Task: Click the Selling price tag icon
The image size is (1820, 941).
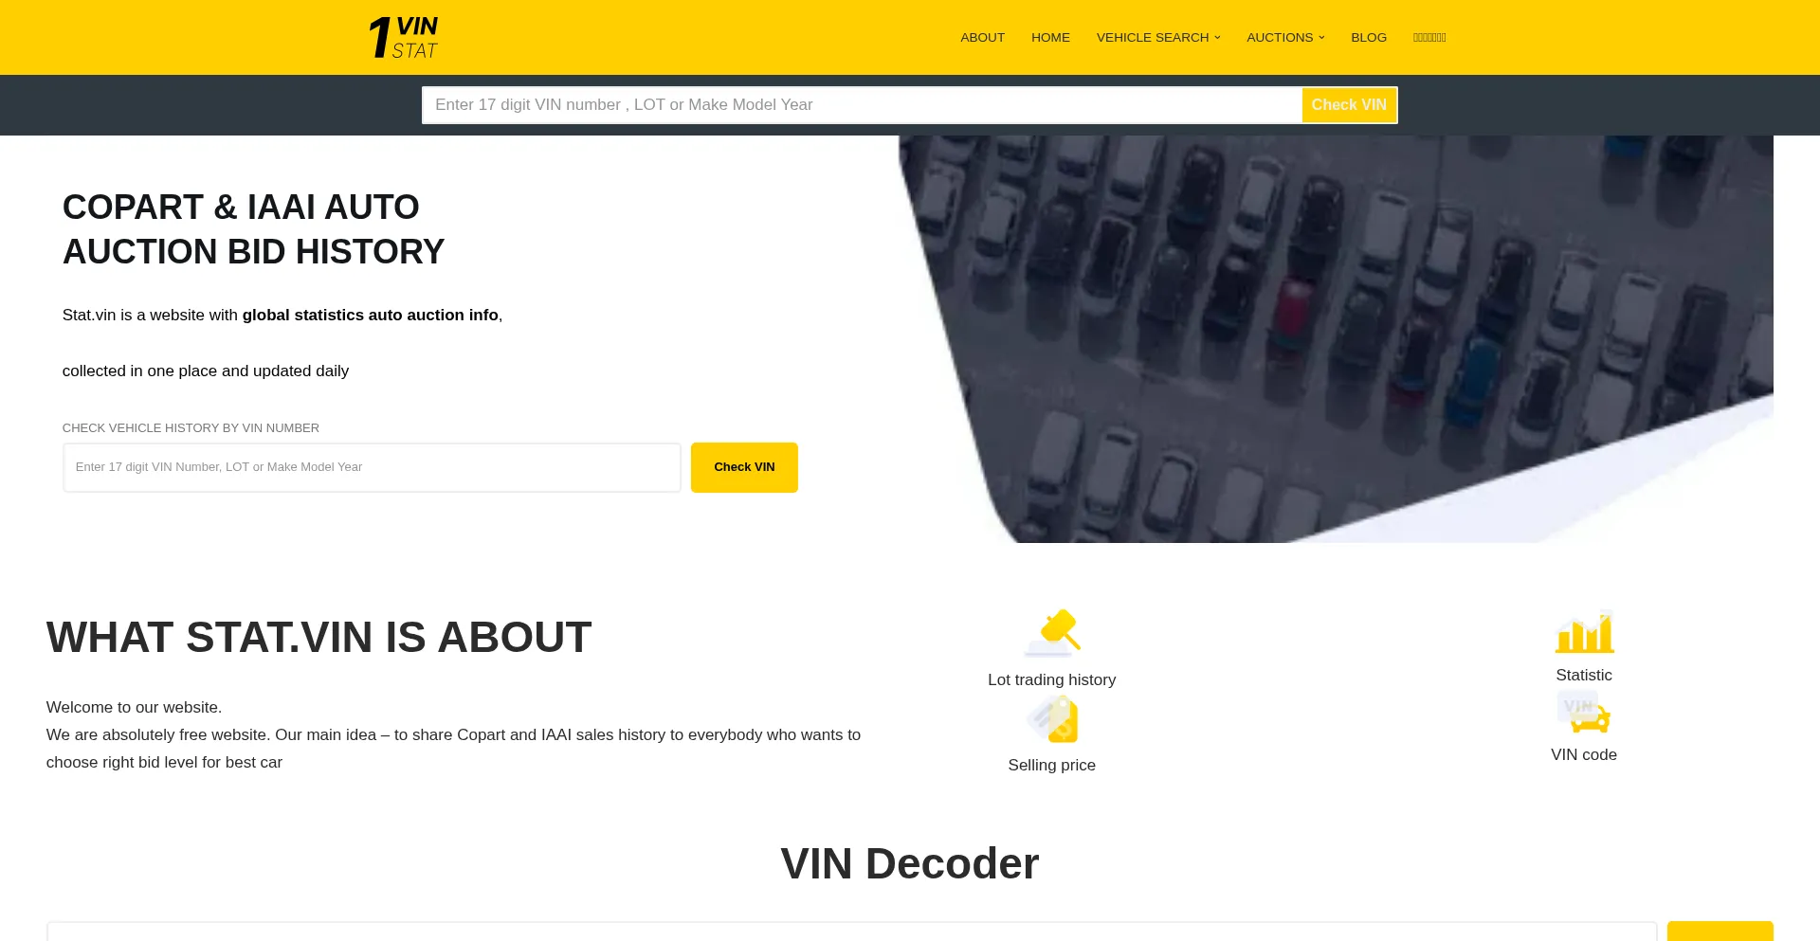Action: (x=1052, y=719)
